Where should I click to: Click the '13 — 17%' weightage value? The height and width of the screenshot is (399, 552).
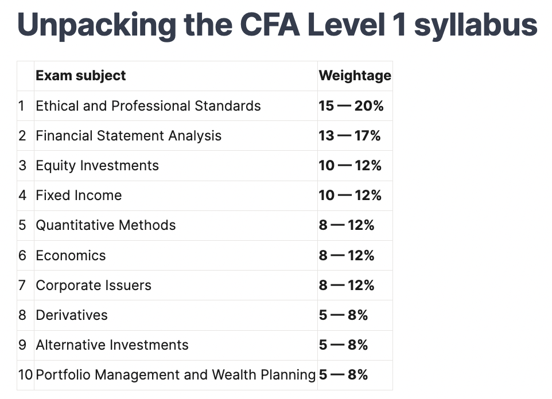pos(349,136)
